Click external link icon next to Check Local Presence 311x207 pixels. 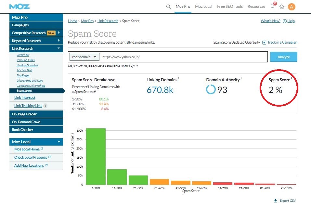point(50,157)
